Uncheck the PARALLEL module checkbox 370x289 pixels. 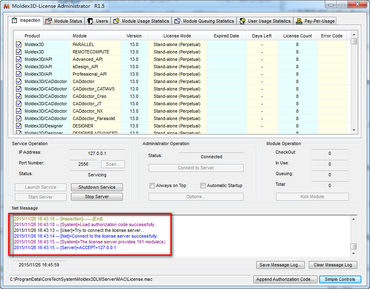coord(18,44)
